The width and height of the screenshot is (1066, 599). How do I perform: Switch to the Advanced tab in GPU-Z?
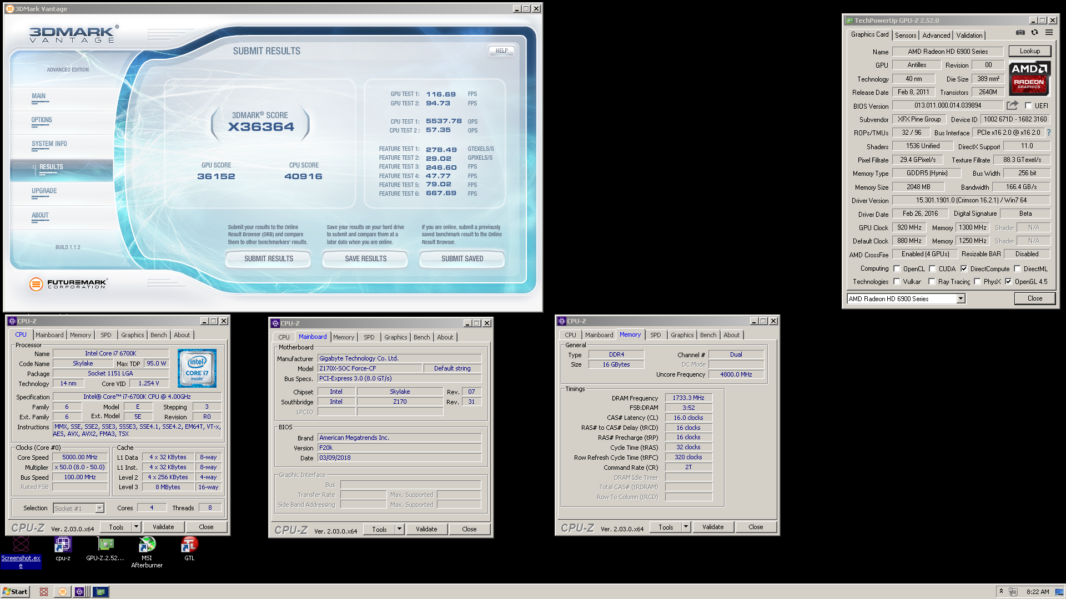pos(936,35)
